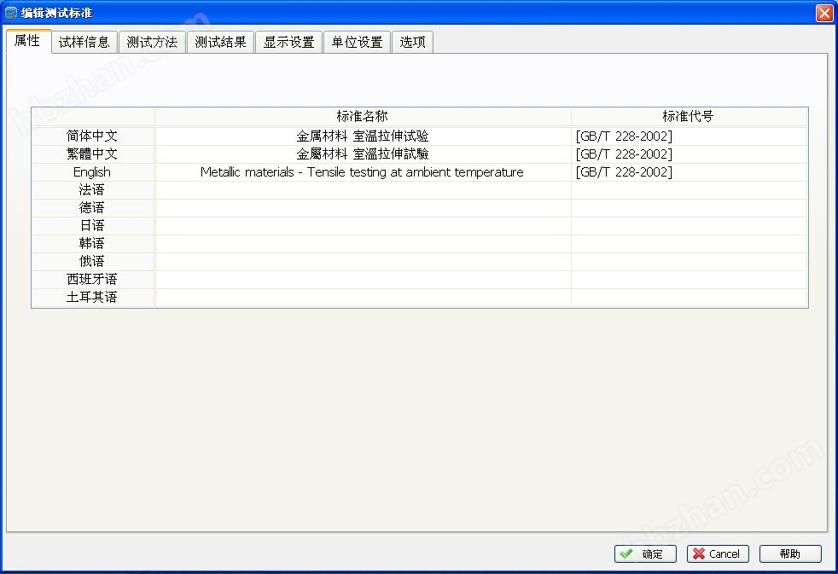This screenshot has height=574, width=838.
Task: Select the 属性 tab
Action: [x=27, y=40]
